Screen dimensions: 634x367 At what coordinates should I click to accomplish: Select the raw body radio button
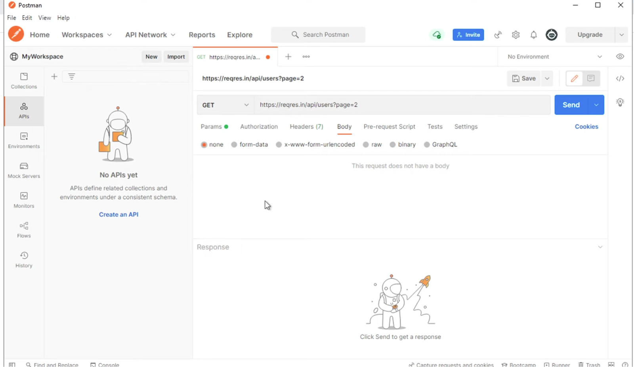tap(366, 145)
